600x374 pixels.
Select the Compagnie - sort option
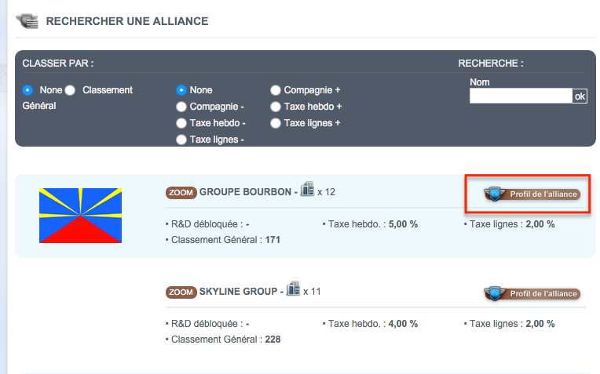(181, 107)
